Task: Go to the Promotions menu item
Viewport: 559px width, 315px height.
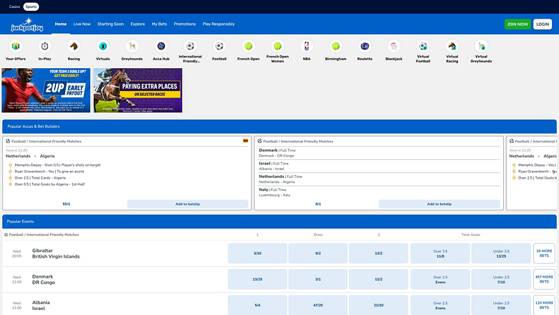Action: click(185, 24)
